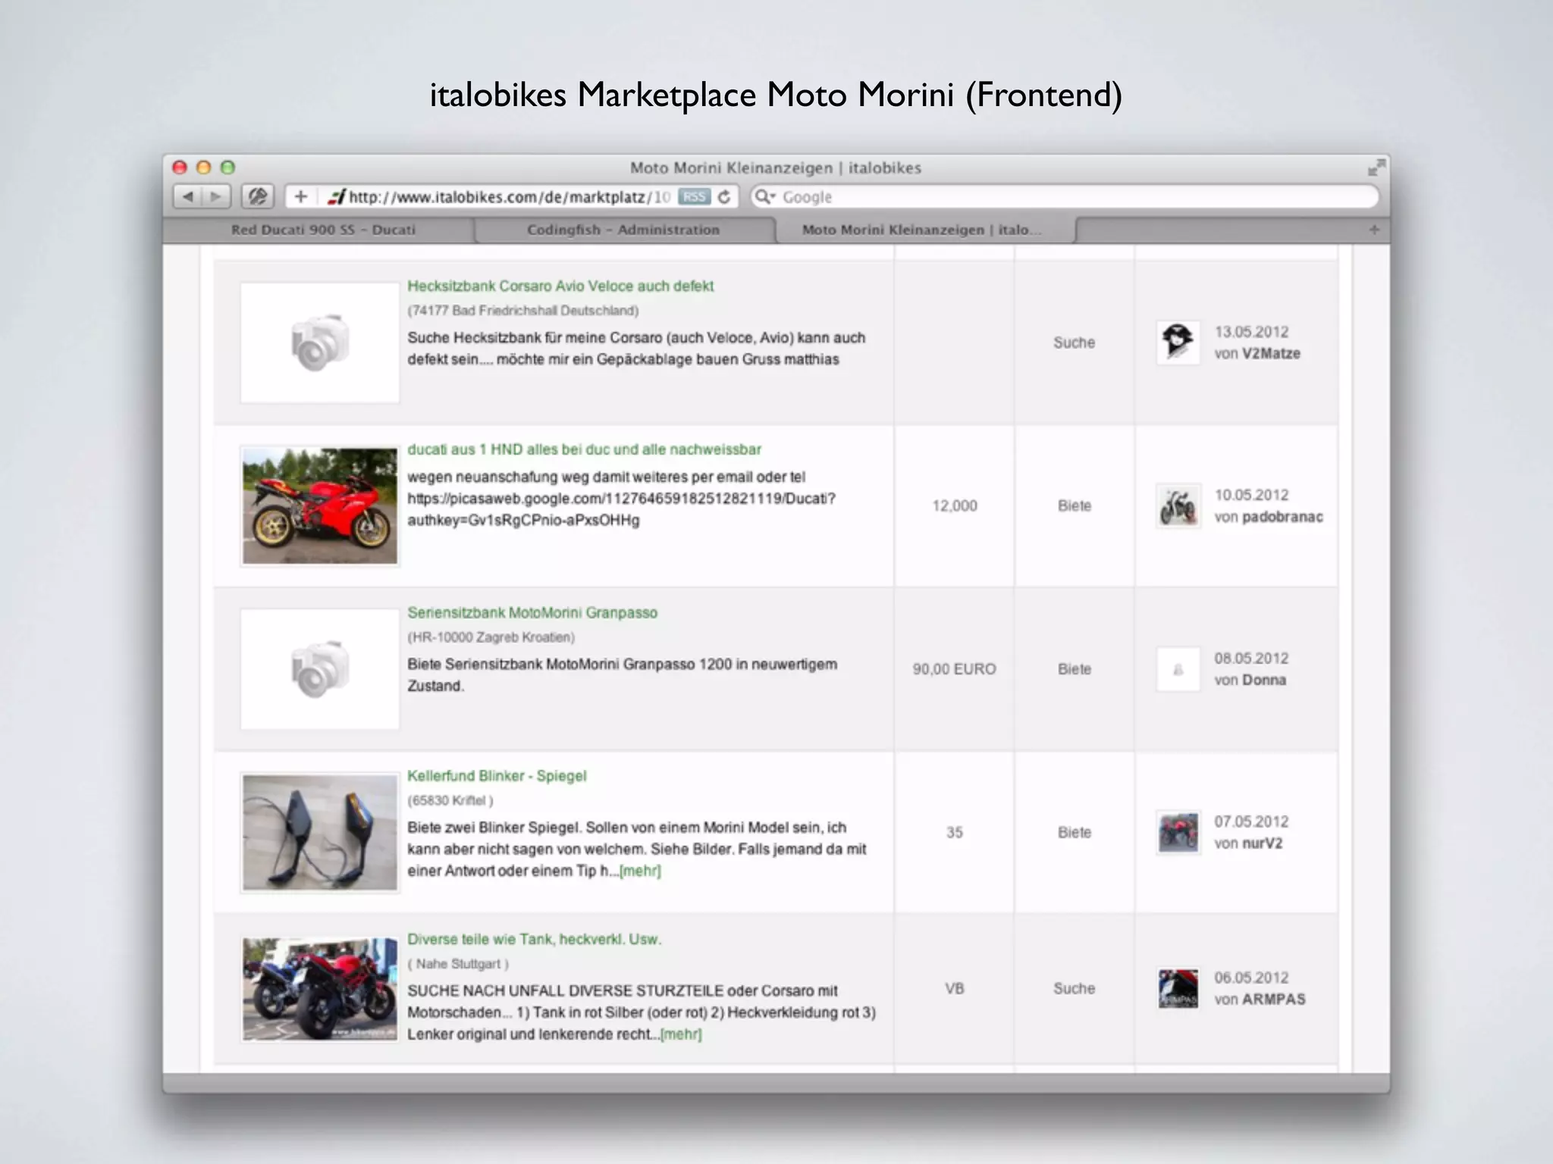Open the Blinker mirrors photo thumbnail
Viewport: 1553px width, 1164px height.
click(x=320, y=832)
